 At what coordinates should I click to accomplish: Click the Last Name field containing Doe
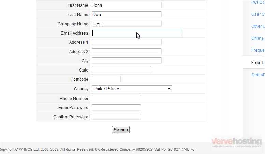pos(126,14)
